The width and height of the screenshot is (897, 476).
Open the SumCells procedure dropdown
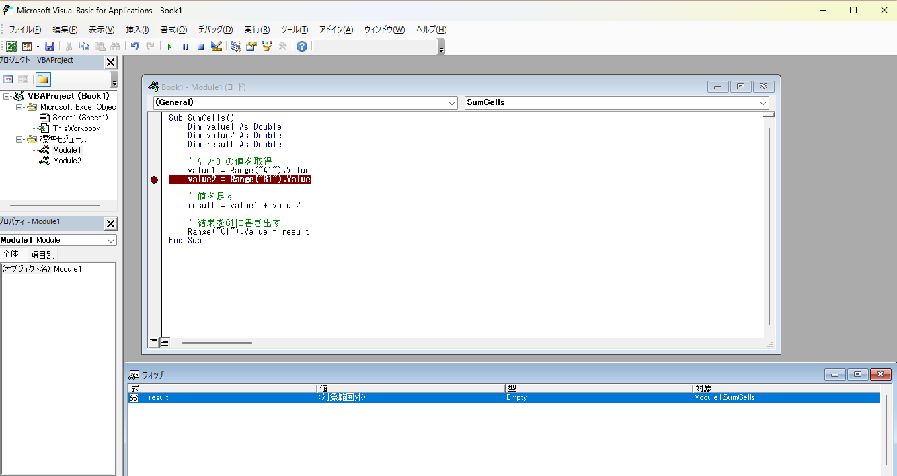point(763,103)
